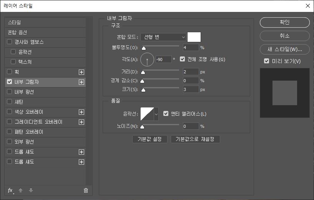The height and width of the screenshot is (200, 314).
Task: Toggle 앤티 앨리어스(L) checkbox
Action: [166, 114]
